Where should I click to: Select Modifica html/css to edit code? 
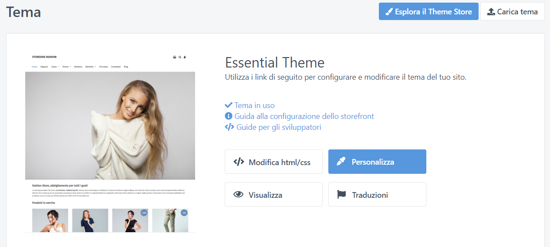pyautogui.click(x=280, y=162)
